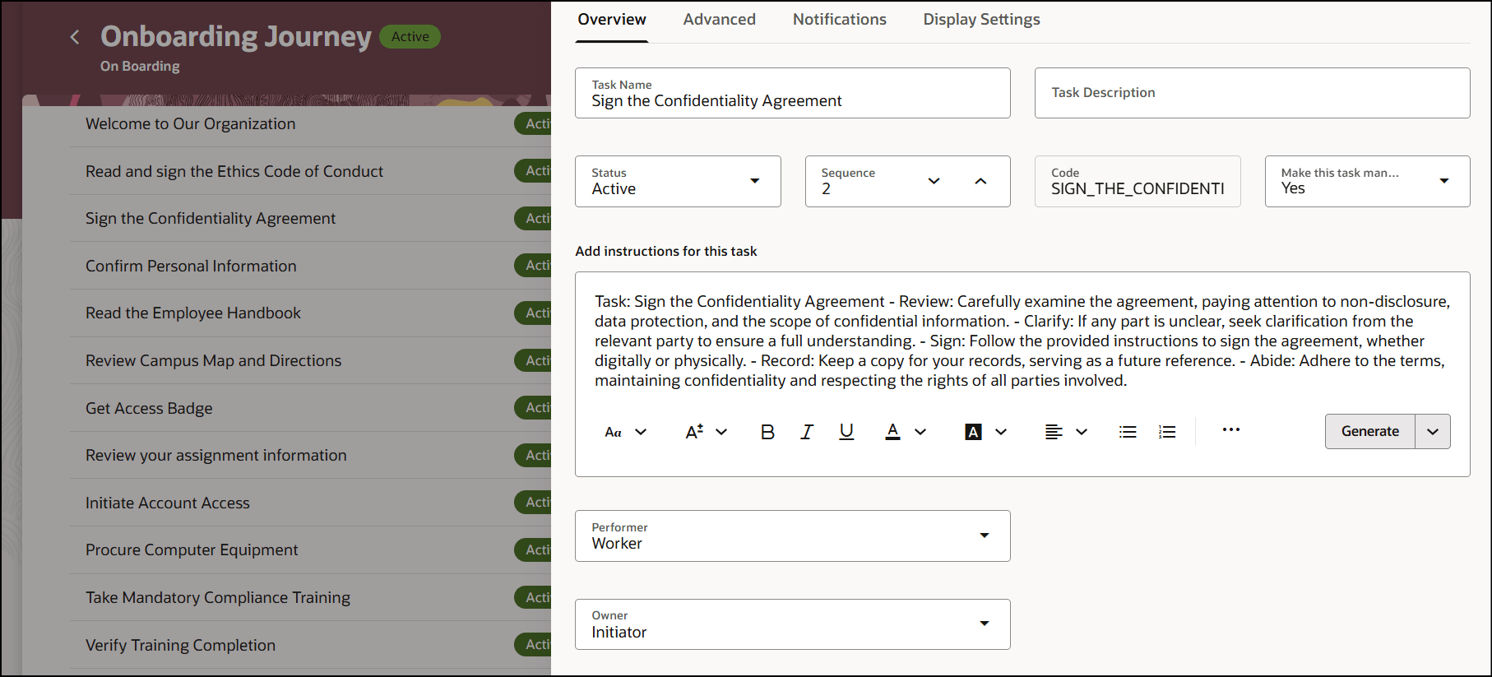Viewport: 1492px width, 677px height.
Task: Expand the text alignment chevron
Action: 1082,432
